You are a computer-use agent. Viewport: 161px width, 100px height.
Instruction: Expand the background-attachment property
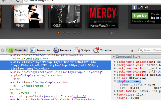tap(115, 62)
